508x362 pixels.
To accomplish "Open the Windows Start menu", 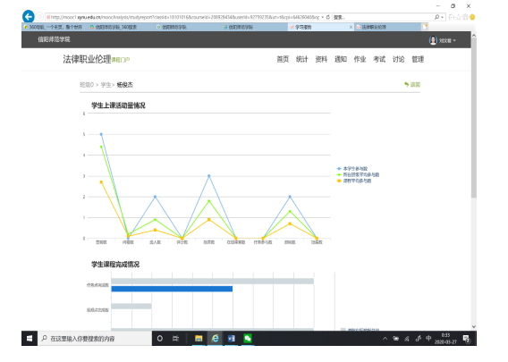I will [30, 339].
